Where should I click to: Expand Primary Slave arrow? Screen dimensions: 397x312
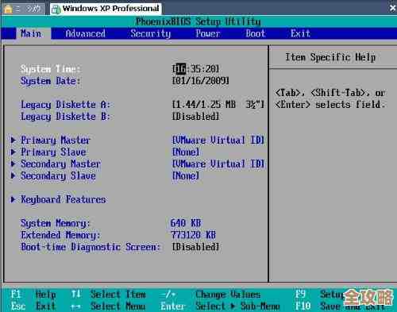click(x=13, y=152)
